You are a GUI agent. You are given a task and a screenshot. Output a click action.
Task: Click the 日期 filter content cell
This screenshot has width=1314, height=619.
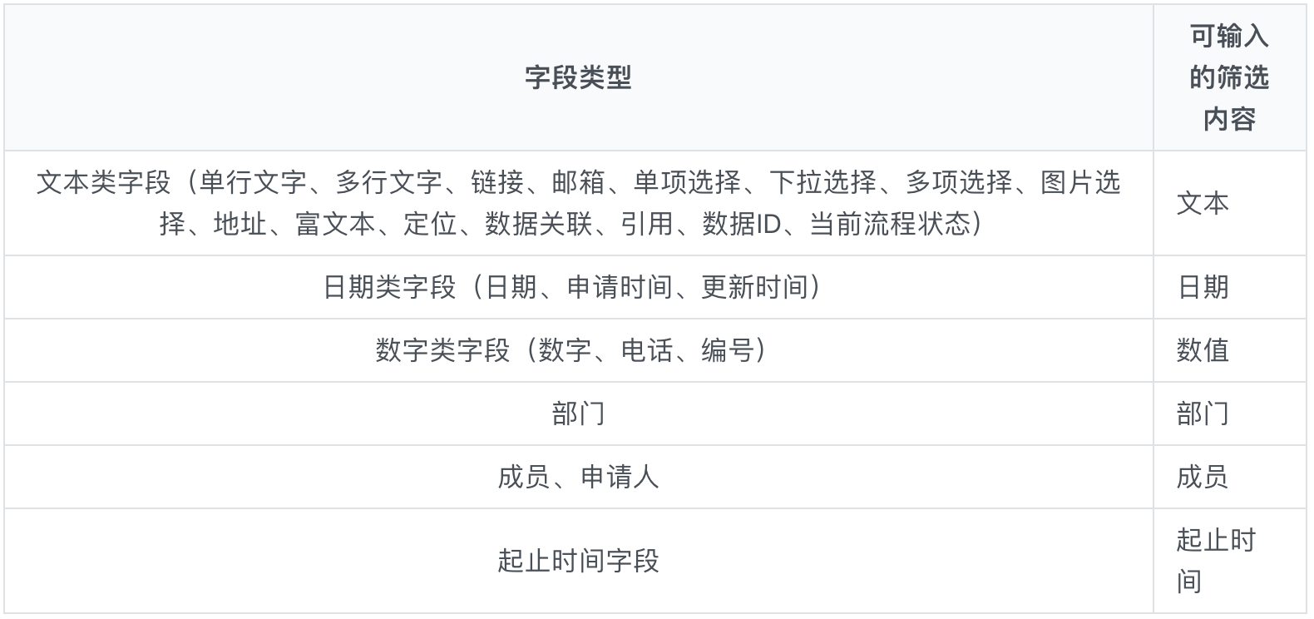pos(1229,287)
